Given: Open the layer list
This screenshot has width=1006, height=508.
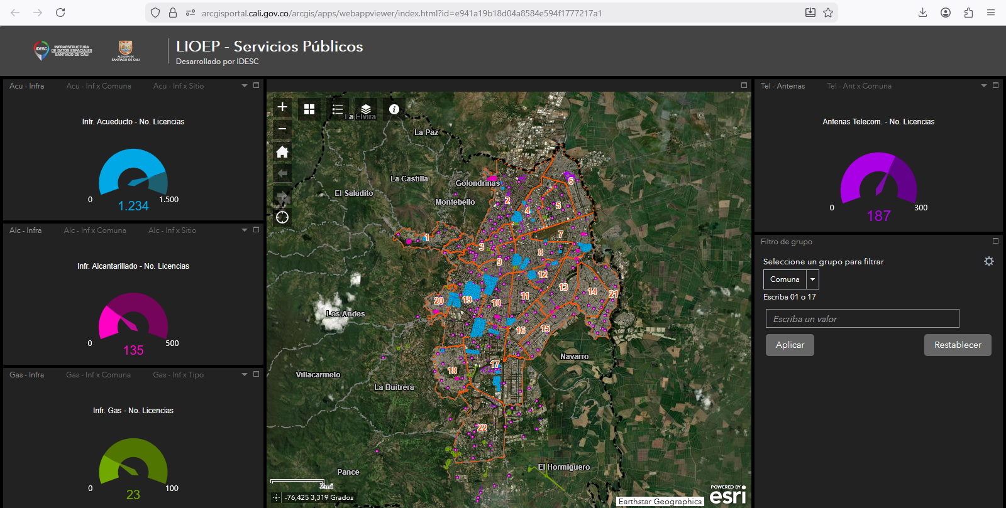Looking at the screenshot, I should coord(366,109).
